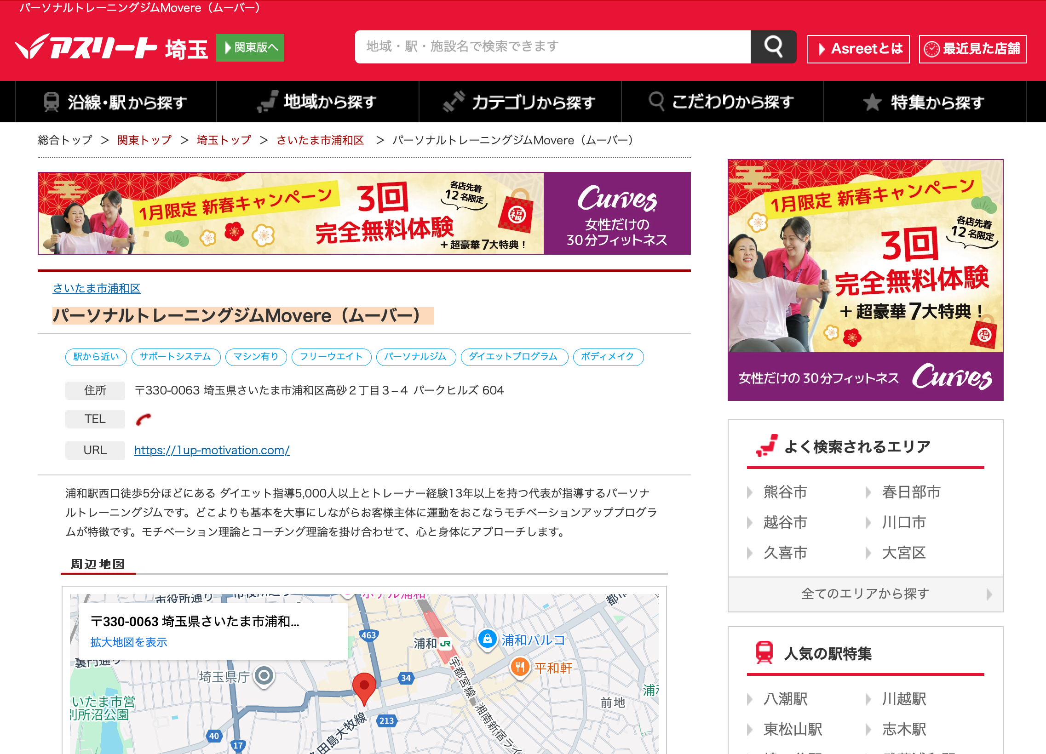This screenshot has width=1046, height=754.
Task: Select the ダイエットプログラム tag
Action: point(514,357)
